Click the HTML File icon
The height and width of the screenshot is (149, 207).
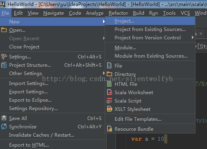(109, 84)
